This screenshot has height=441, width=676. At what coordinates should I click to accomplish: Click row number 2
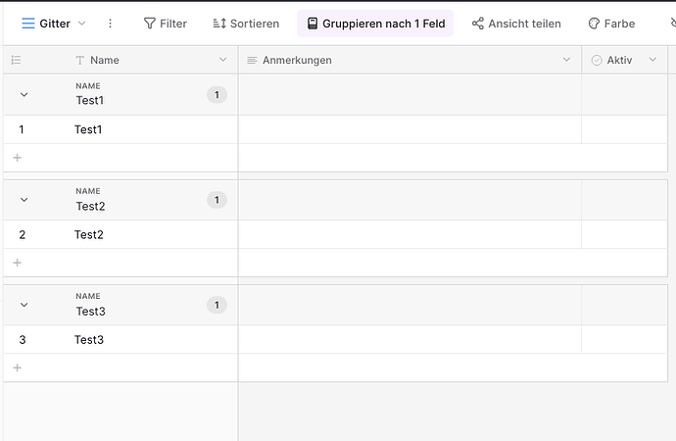click(x=22, y=234)
